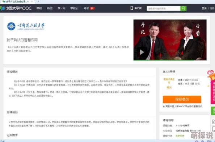Select the 孙子兵法的智慧应用 browser tab
This screenshot has width=215, height=142.
17,2
